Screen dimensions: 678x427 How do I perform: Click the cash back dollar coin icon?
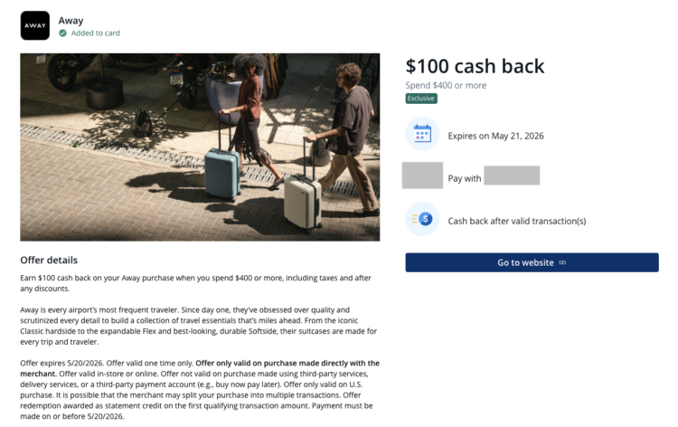(422, 219)
